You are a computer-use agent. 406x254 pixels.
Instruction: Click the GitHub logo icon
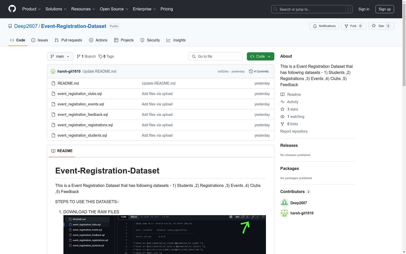click(12, 9)
